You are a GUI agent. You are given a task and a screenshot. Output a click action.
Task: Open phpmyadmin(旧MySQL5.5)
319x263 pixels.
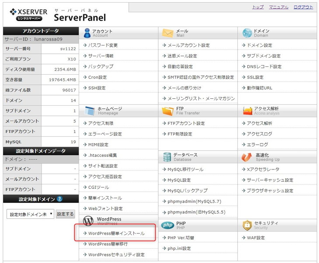point(196,212)
